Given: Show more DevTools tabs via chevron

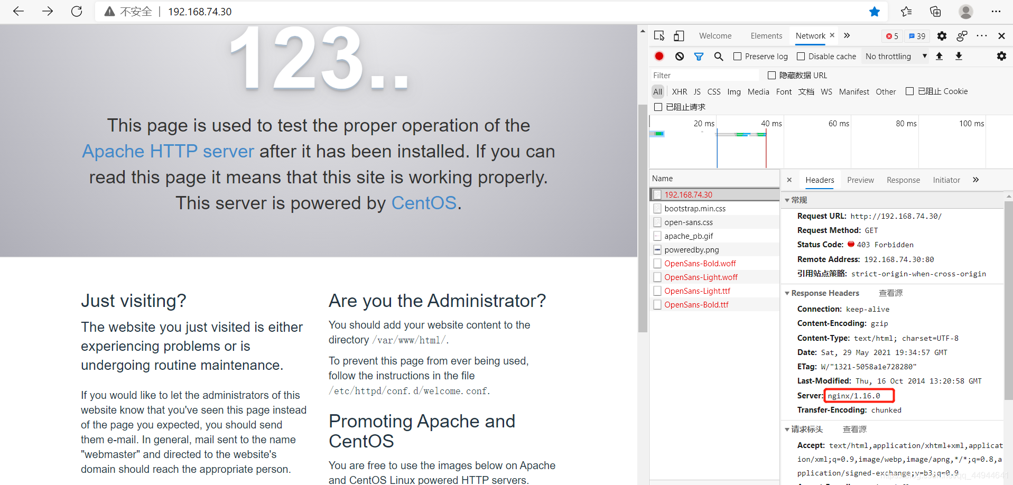Looking at the screenshot, I should 847,35.
